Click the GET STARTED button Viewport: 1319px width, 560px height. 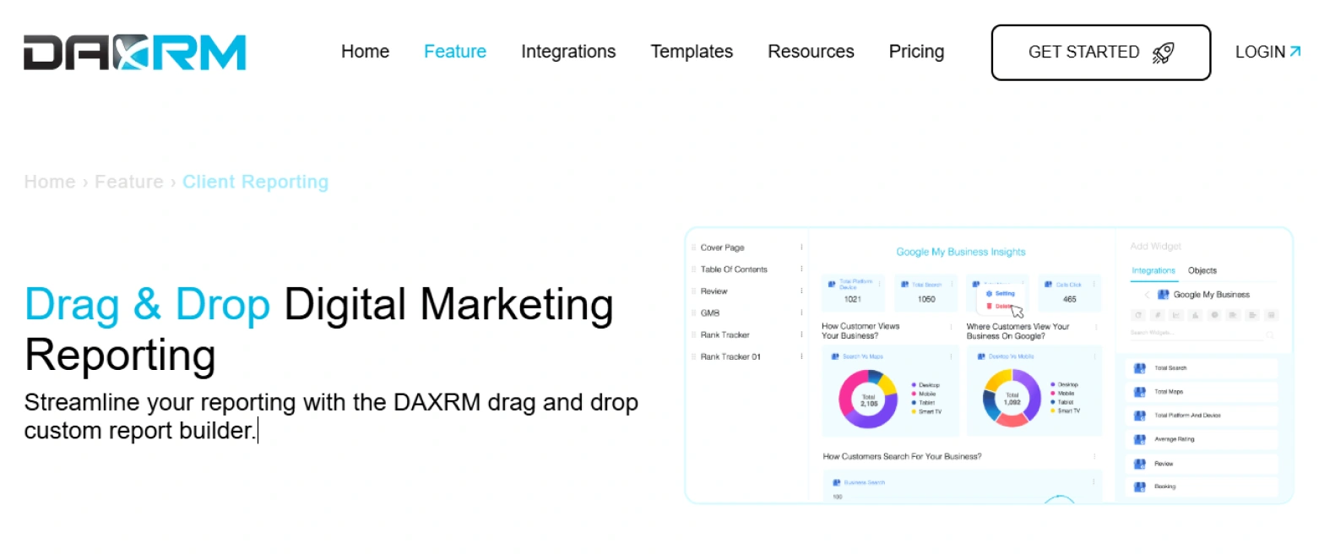click(x=1101, y=52)
